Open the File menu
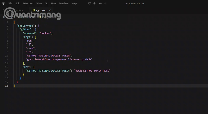208x114 pixels. [x=10, y=3]
